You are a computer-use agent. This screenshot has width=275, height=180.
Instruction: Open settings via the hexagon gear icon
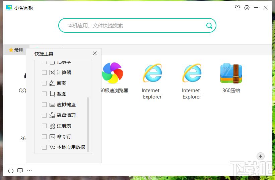pos(247,8)
